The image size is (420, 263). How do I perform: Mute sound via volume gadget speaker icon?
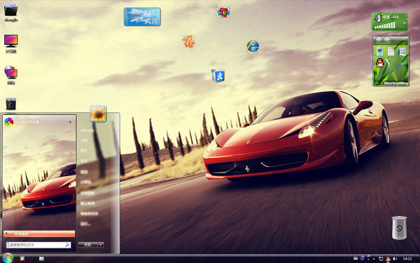pyautogui.click(x=378, y=18)
